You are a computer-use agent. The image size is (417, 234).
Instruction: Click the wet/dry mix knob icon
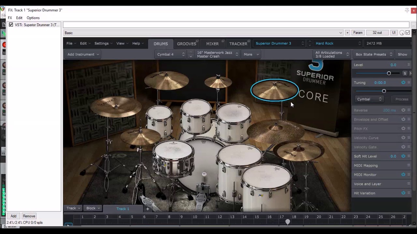[402, 33]
